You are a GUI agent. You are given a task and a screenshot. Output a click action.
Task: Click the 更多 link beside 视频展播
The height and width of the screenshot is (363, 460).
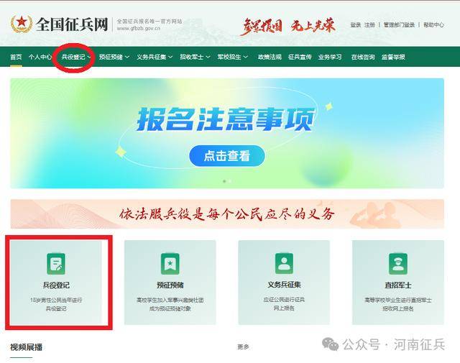(x=243, y=347)
